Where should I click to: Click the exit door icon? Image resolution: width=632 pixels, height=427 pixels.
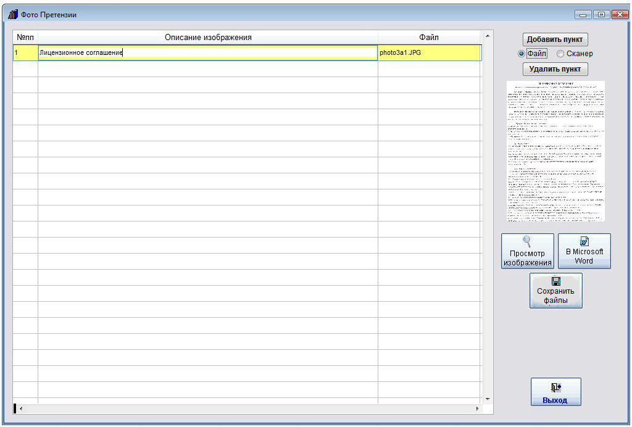[x=556, y=387]
